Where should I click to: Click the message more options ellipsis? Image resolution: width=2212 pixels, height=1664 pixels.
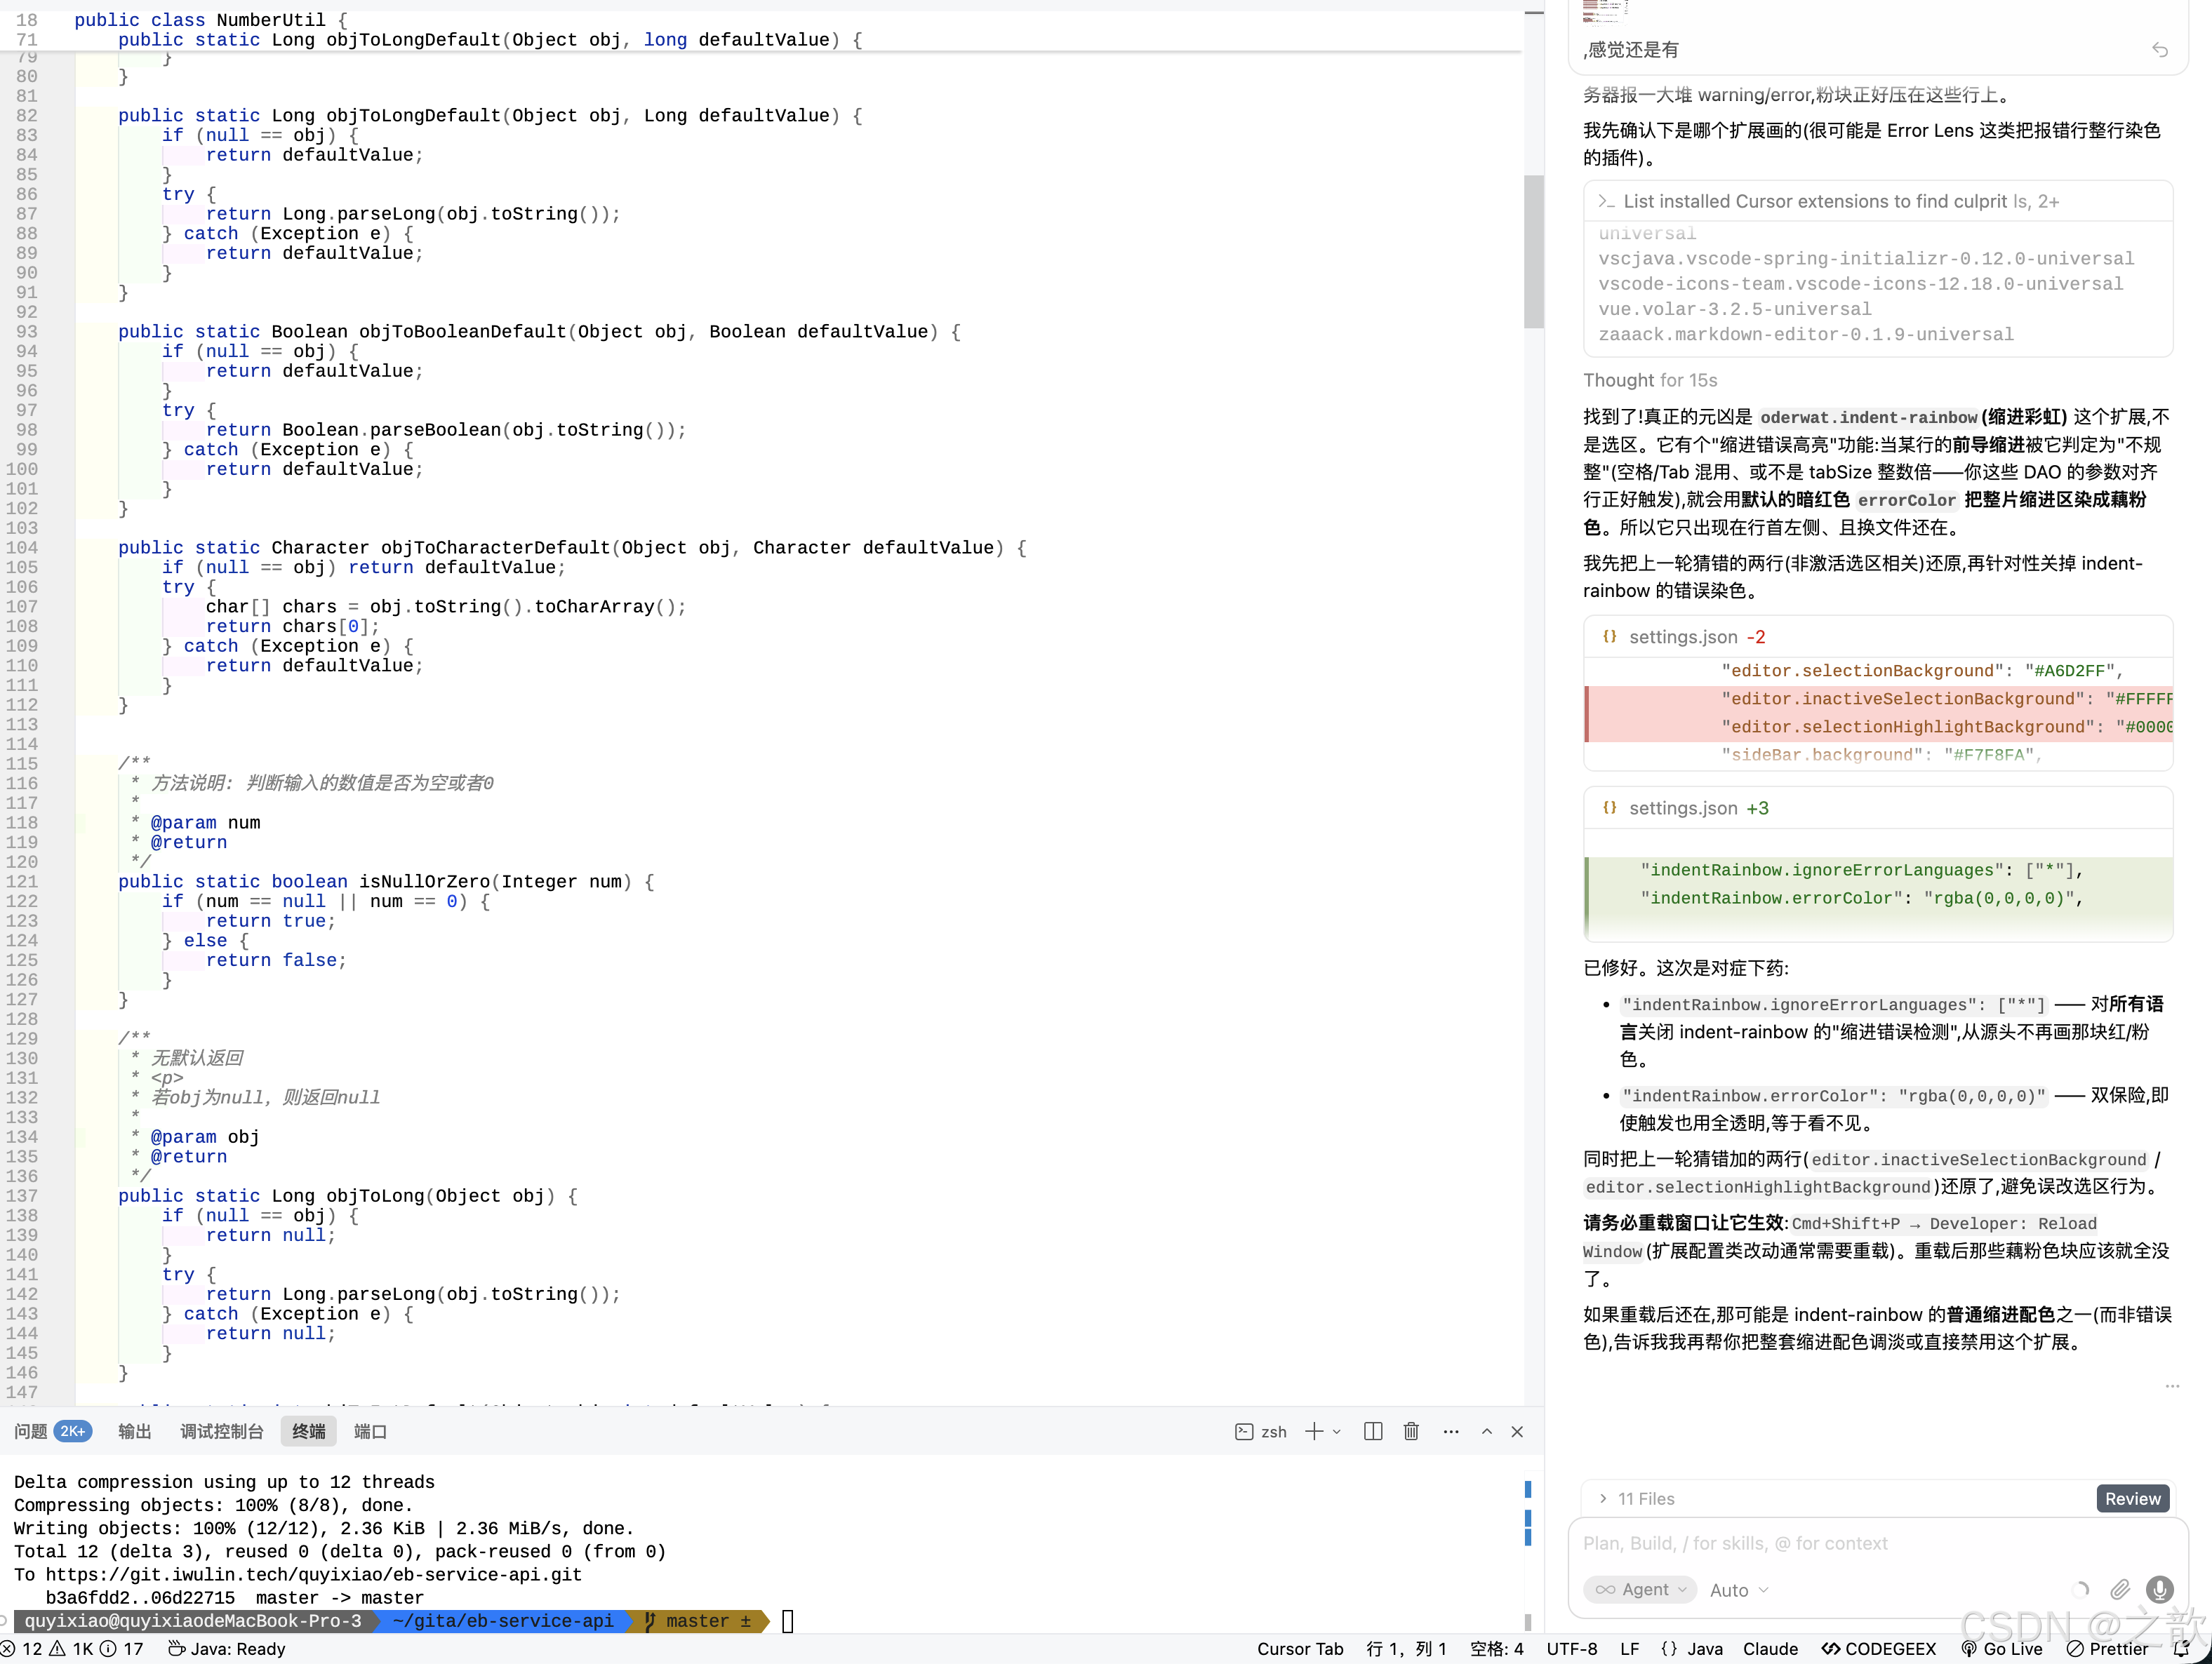point(2171,1386)
